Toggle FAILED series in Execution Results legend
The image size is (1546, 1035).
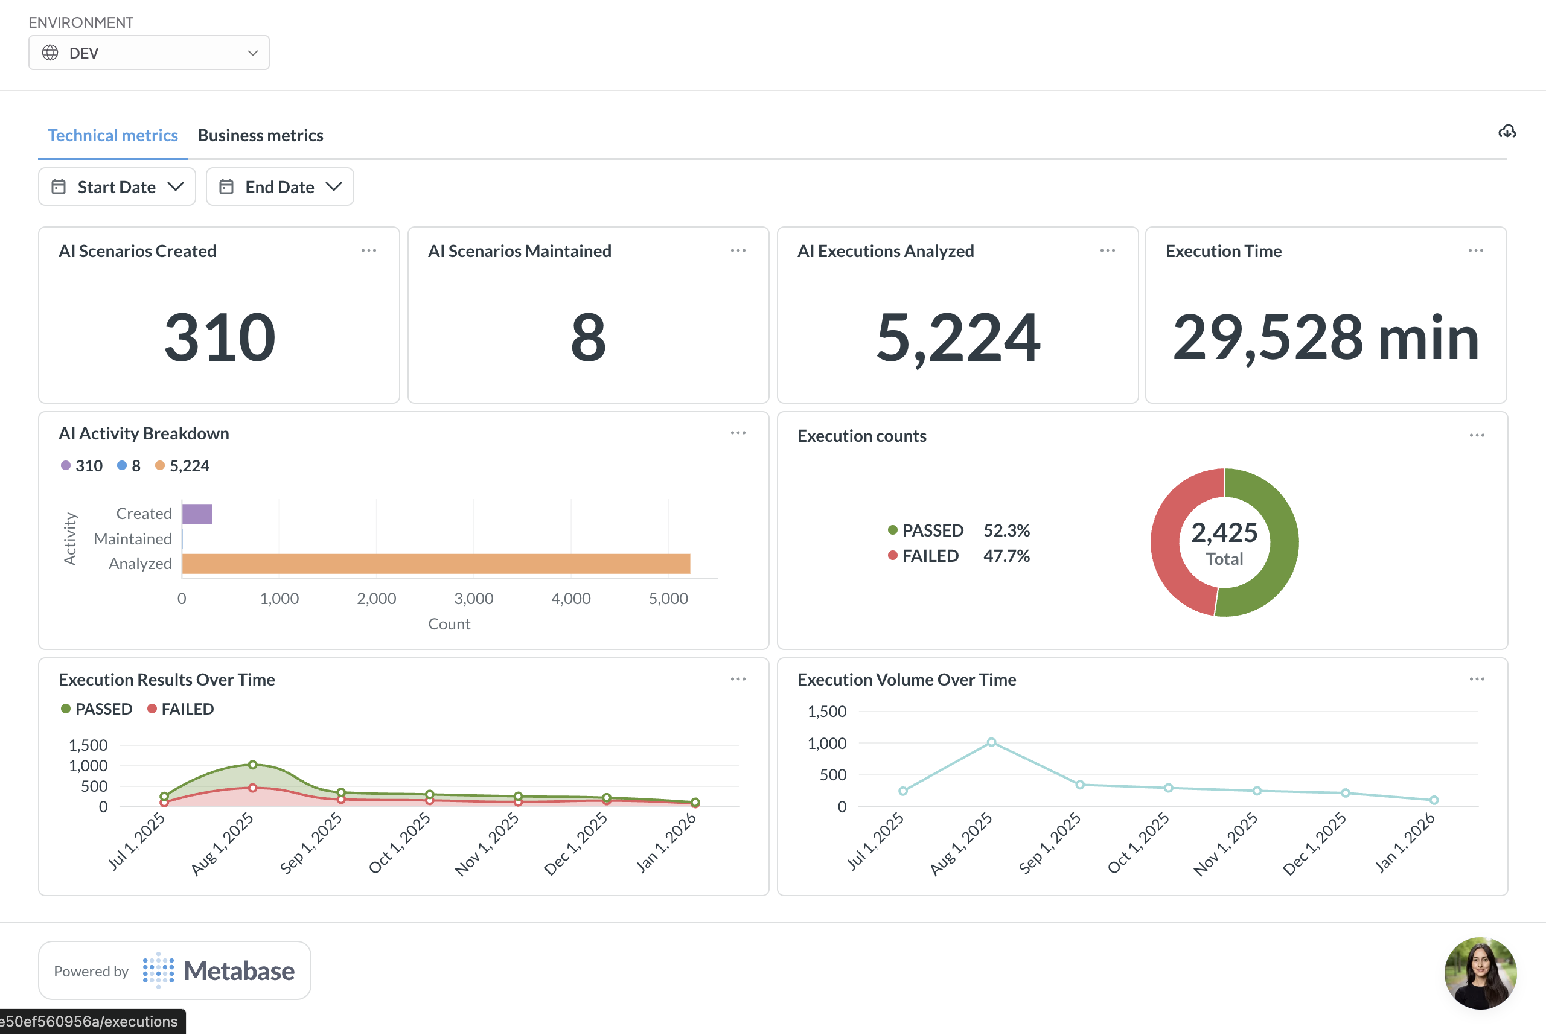coord(181,709)
